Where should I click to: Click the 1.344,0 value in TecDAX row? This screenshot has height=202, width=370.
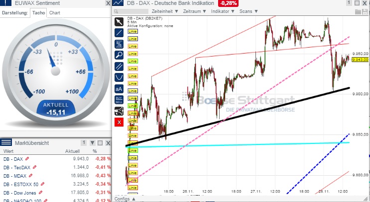[81, 167]
